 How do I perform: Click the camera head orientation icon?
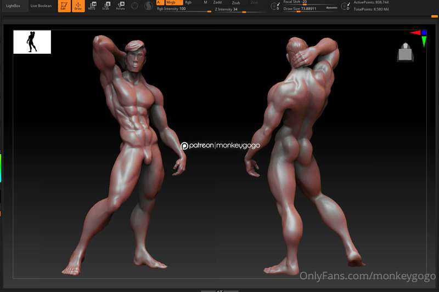[406, 51]
